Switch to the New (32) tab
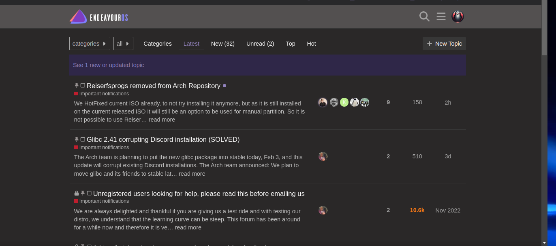Viewport: 556px width, 246px height. [223, 44]
